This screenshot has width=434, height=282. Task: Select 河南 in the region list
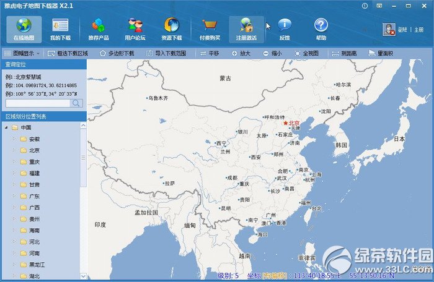coord(34,254)
